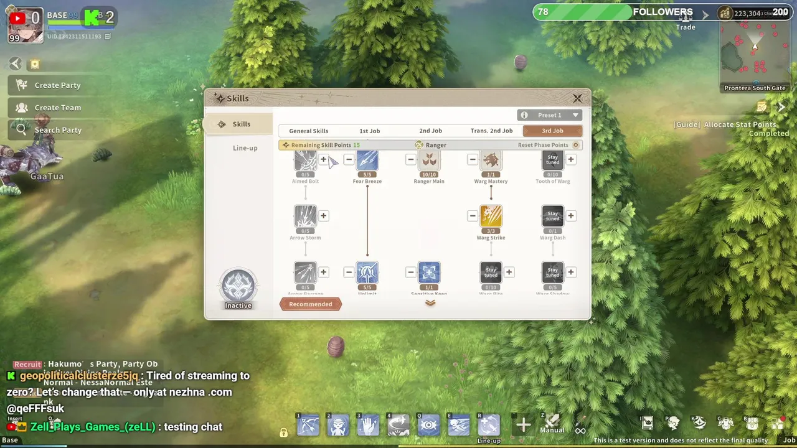Click the Preset info icon
The height and width of the screenshot is (448, 797).
[x=524, y=115]
